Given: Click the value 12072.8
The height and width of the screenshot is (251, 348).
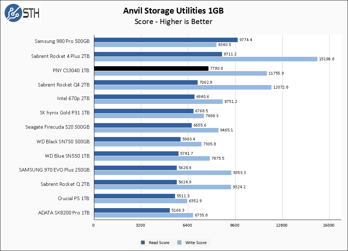Looking at the screenshot, I should 281,87.
